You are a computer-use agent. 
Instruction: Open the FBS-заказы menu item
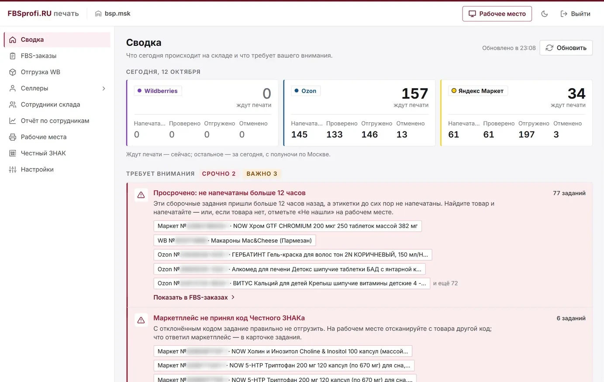57,56
